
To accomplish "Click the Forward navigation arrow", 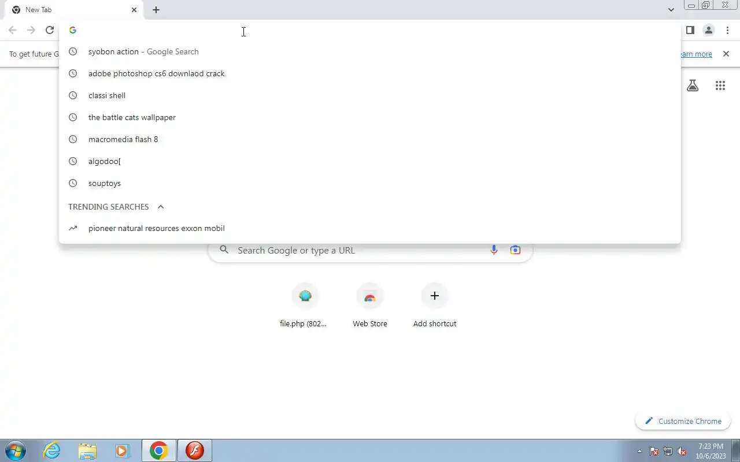I will pos(31,30).
